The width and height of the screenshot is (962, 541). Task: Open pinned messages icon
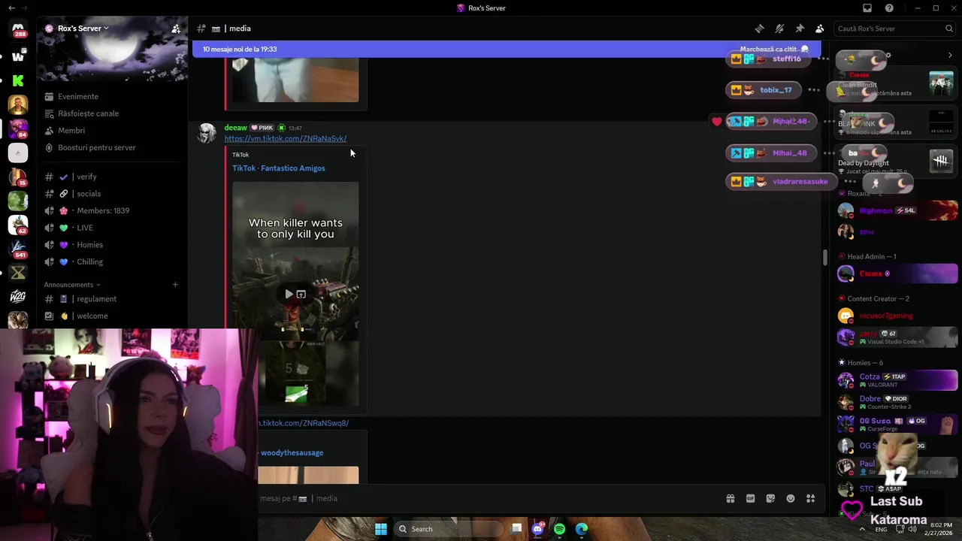coord(800,29)
